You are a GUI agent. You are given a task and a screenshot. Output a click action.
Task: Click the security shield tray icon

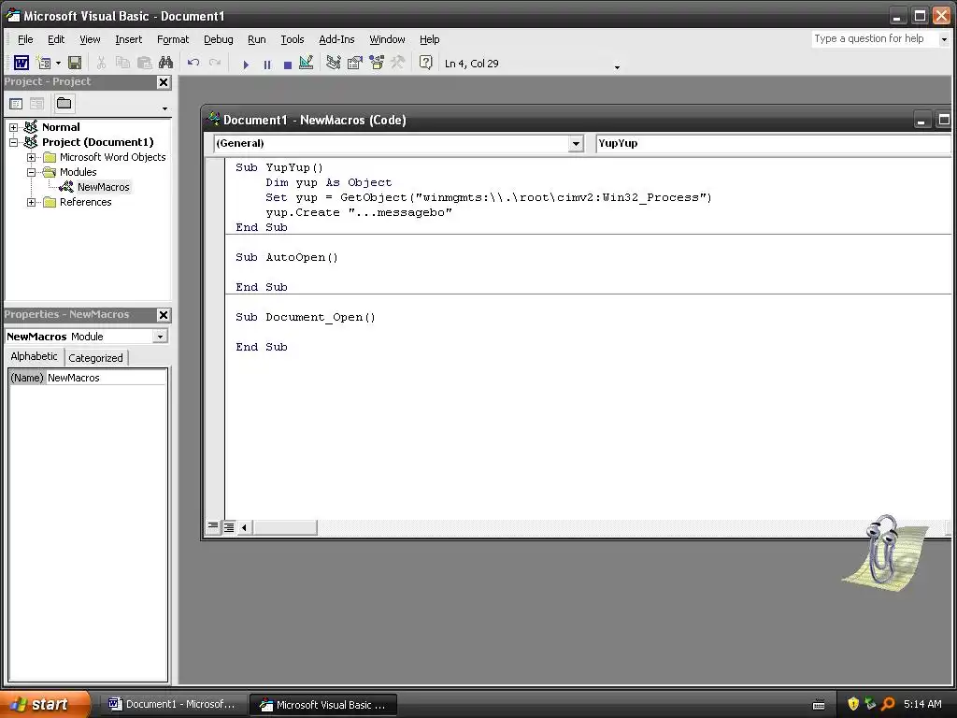click(853, 704)
